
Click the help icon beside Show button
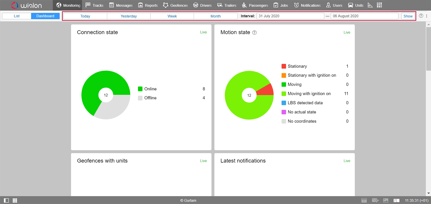[421, 16]
